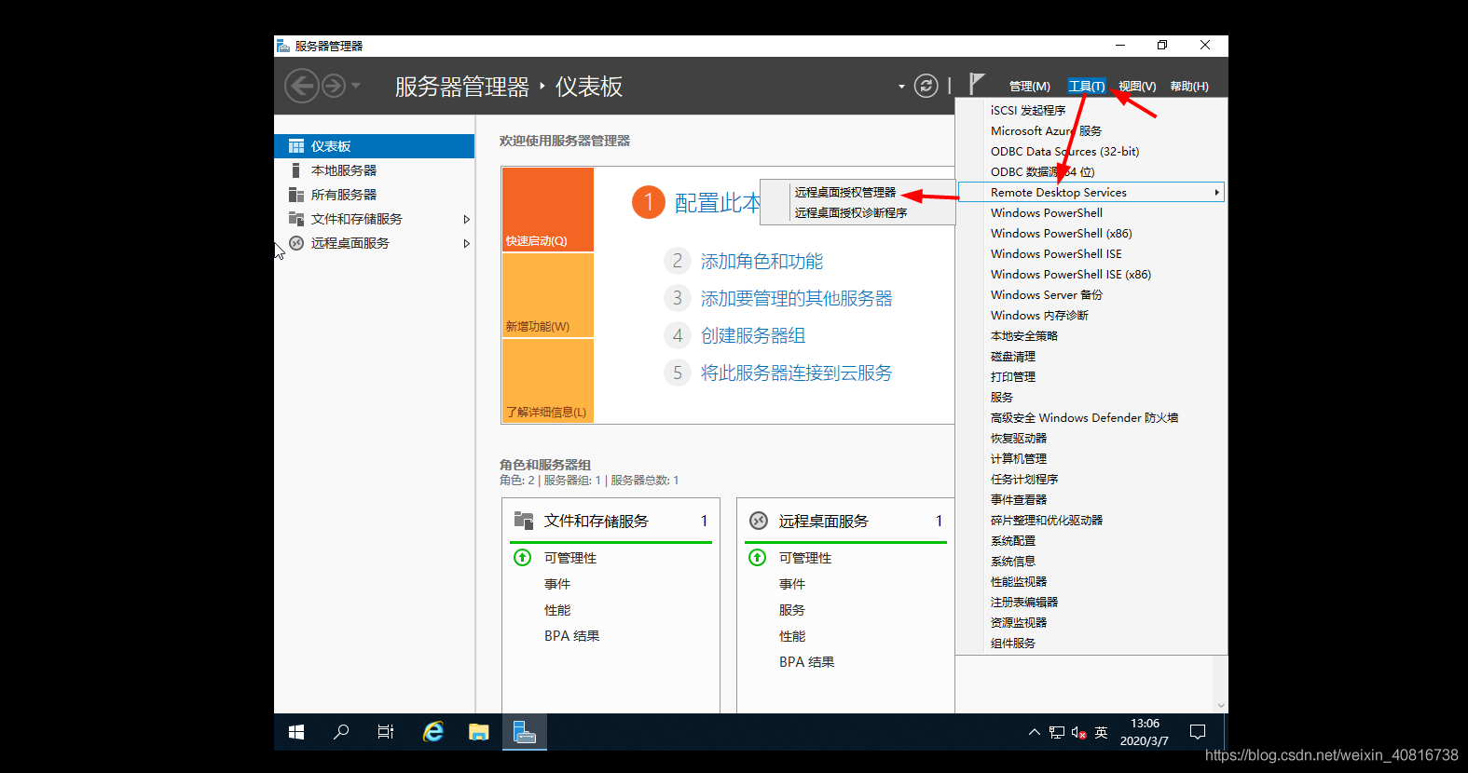Click the Windows Start button

point(296,732)
